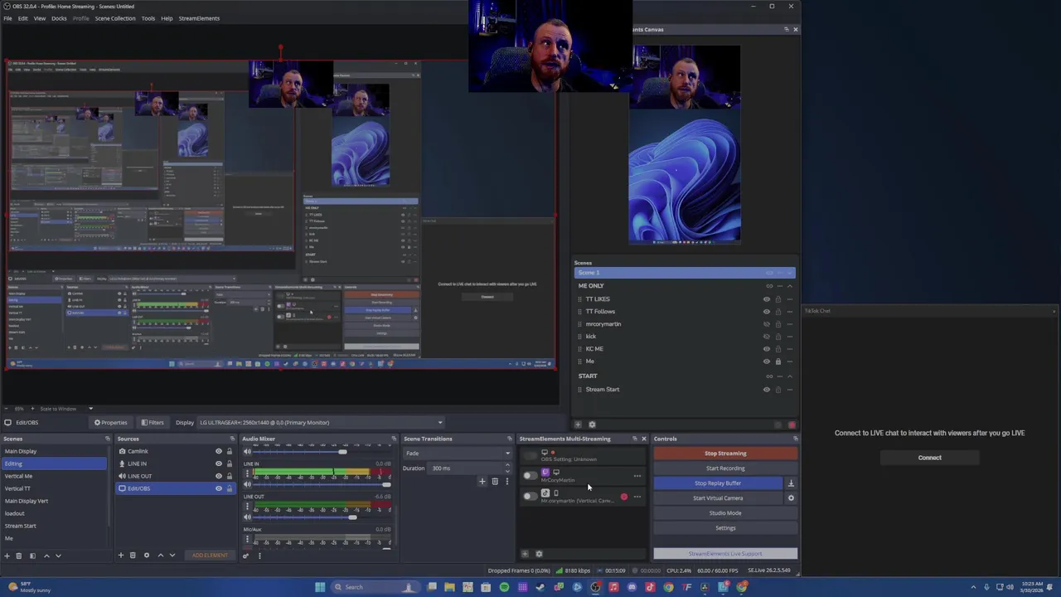Connect to LIVE chat
The width and height of the screenshot is (1061, 597).
pos(929,458)
